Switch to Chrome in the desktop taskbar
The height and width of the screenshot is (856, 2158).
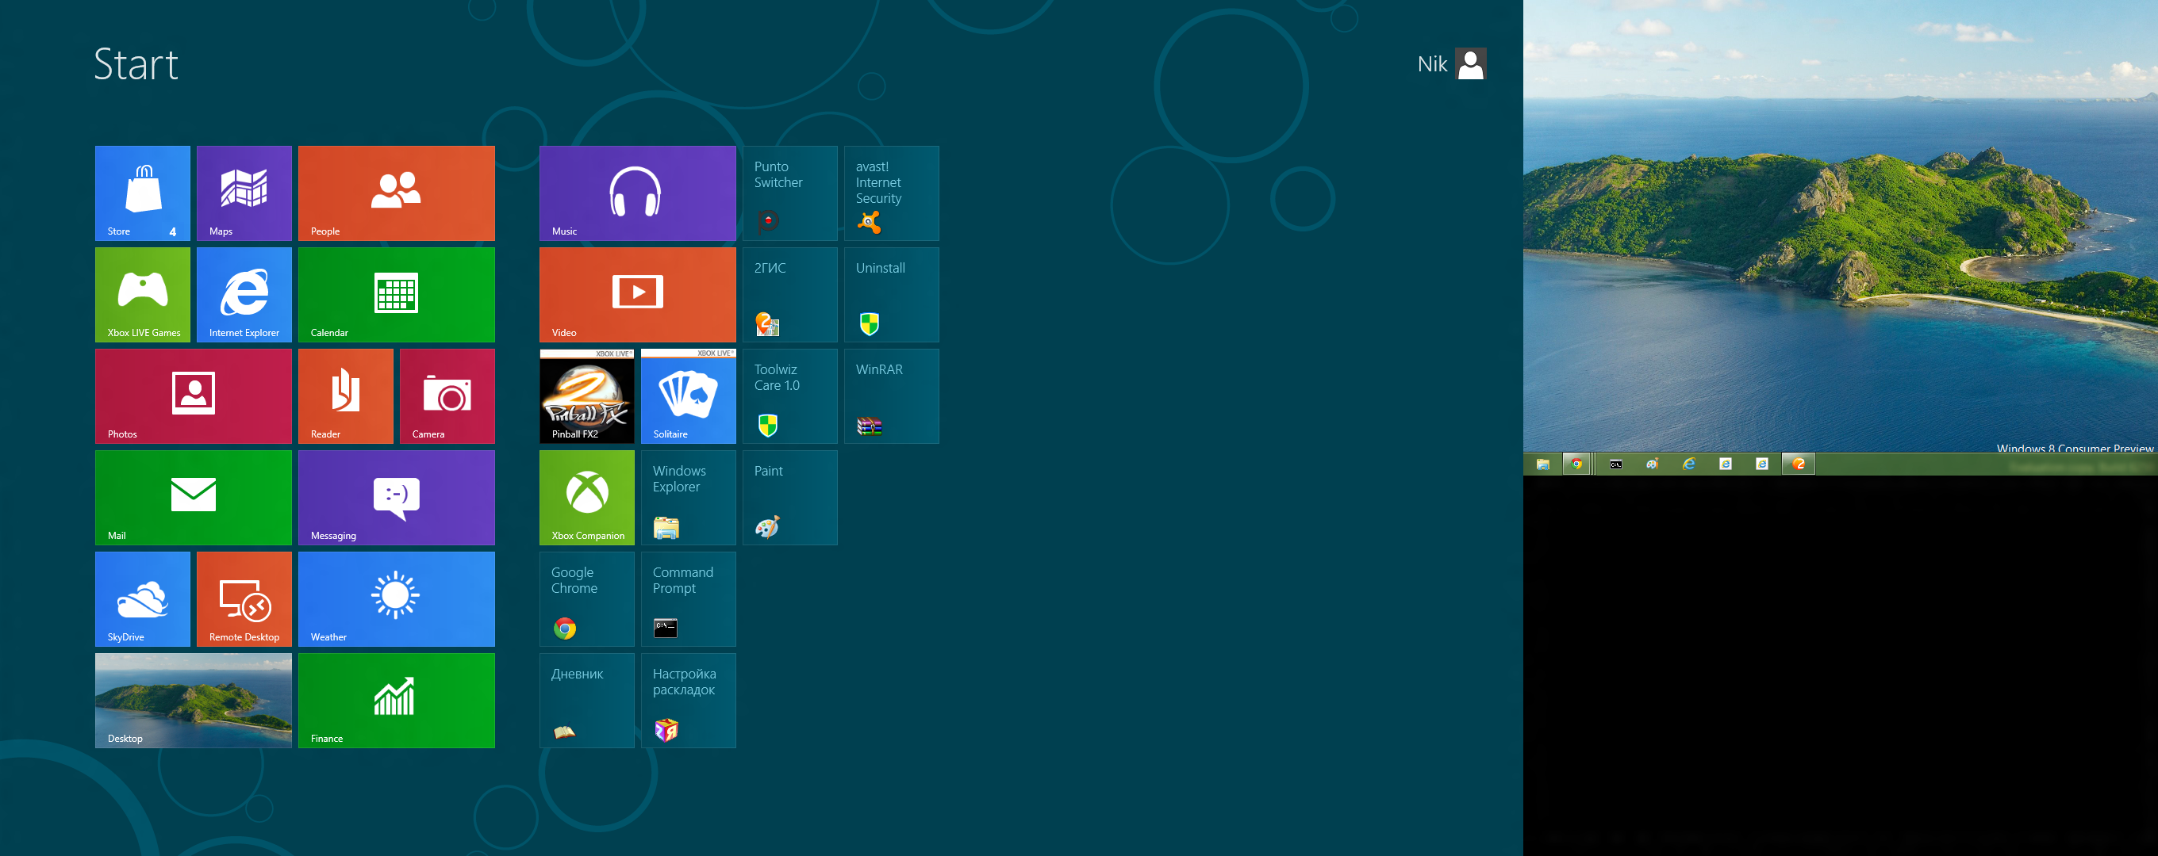pos(1576,464)
